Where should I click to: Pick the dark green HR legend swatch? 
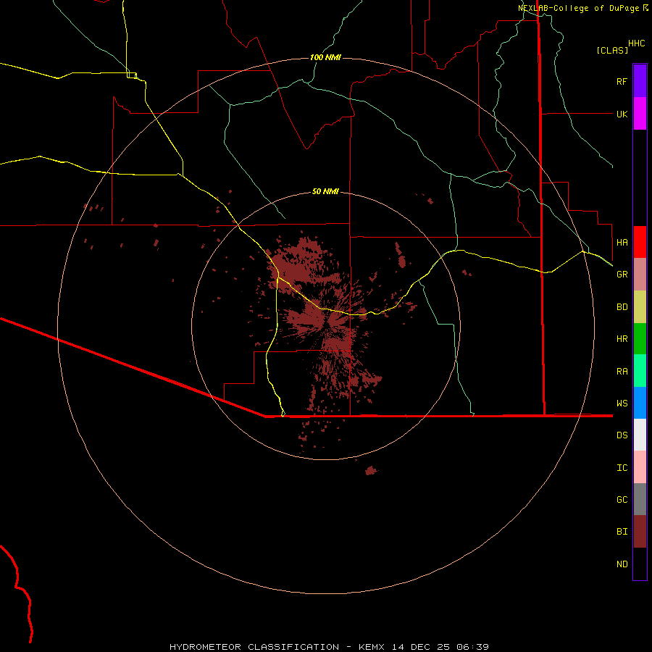pyautogui.click(x=640, y=339)
